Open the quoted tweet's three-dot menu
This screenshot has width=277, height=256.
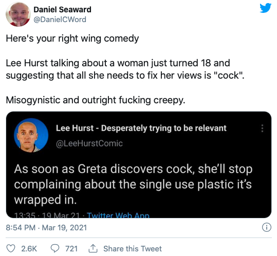[x=262, y=129]
